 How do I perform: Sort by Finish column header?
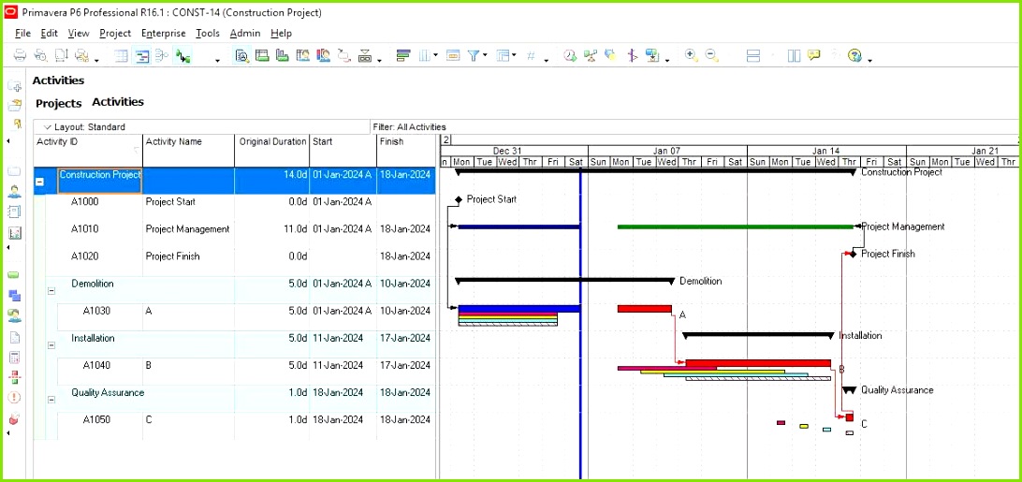point(405,150)
